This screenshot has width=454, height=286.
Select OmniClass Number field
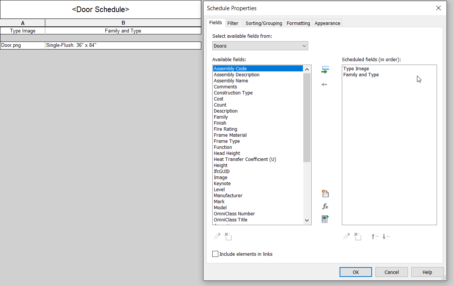[258, 214]
